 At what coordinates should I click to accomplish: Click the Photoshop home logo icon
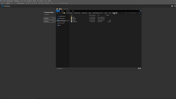click(x=2, y=6)
